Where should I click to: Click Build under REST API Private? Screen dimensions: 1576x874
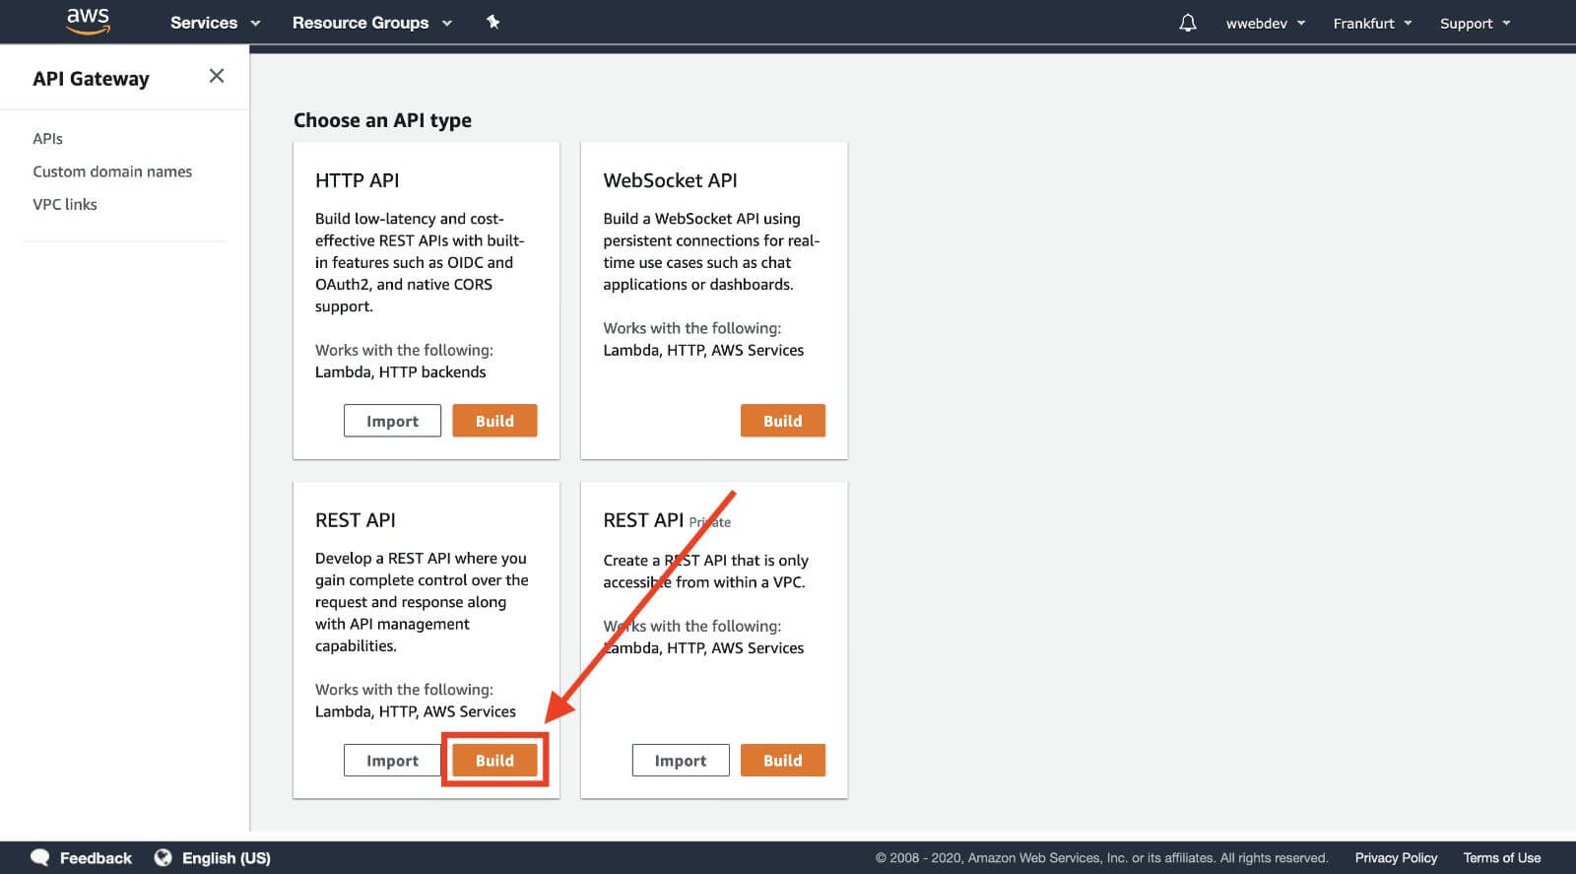click(782, 761)
